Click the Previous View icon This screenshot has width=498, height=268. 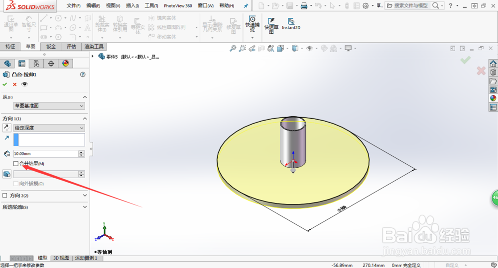coord(252,49)
